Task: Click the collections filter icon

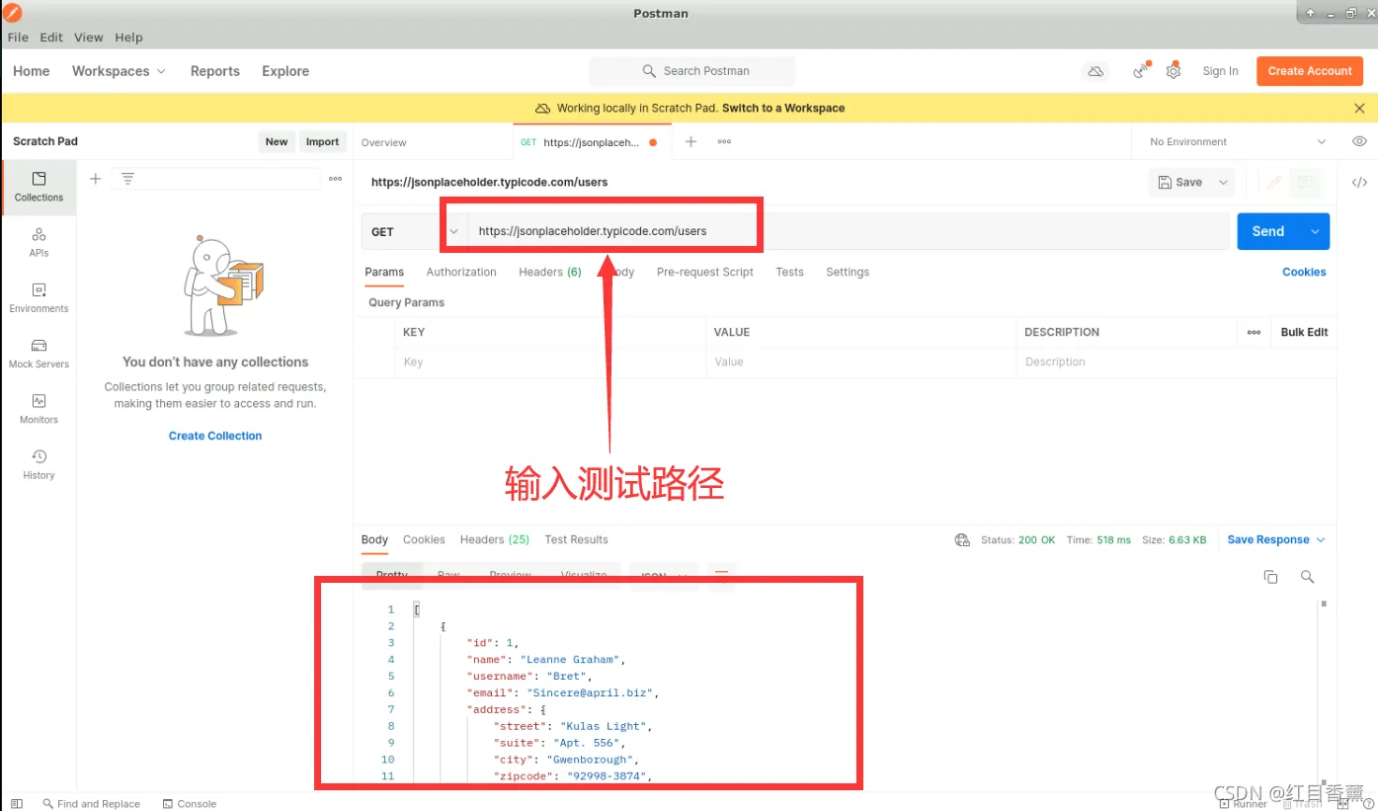Action: point(127,179)
